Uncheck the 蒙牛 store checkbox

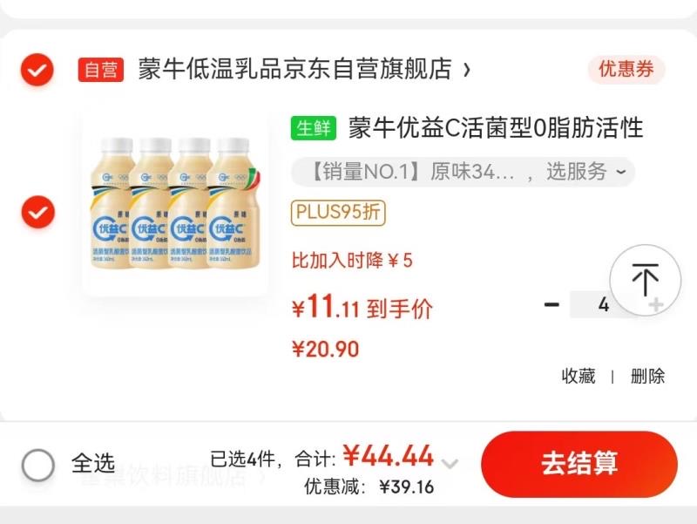tap(37, 70)
